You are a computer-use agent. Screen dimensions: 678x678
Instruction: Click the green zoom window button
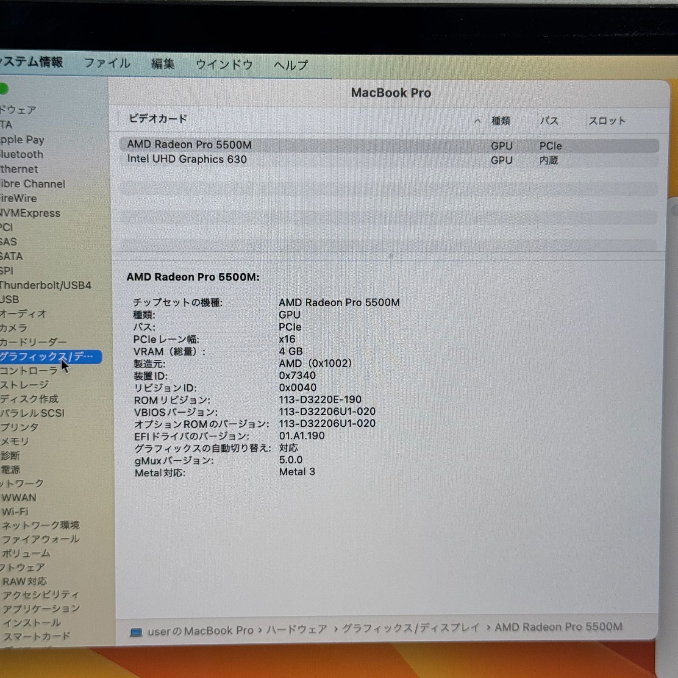pyautogui.click(x=4, y=89)
